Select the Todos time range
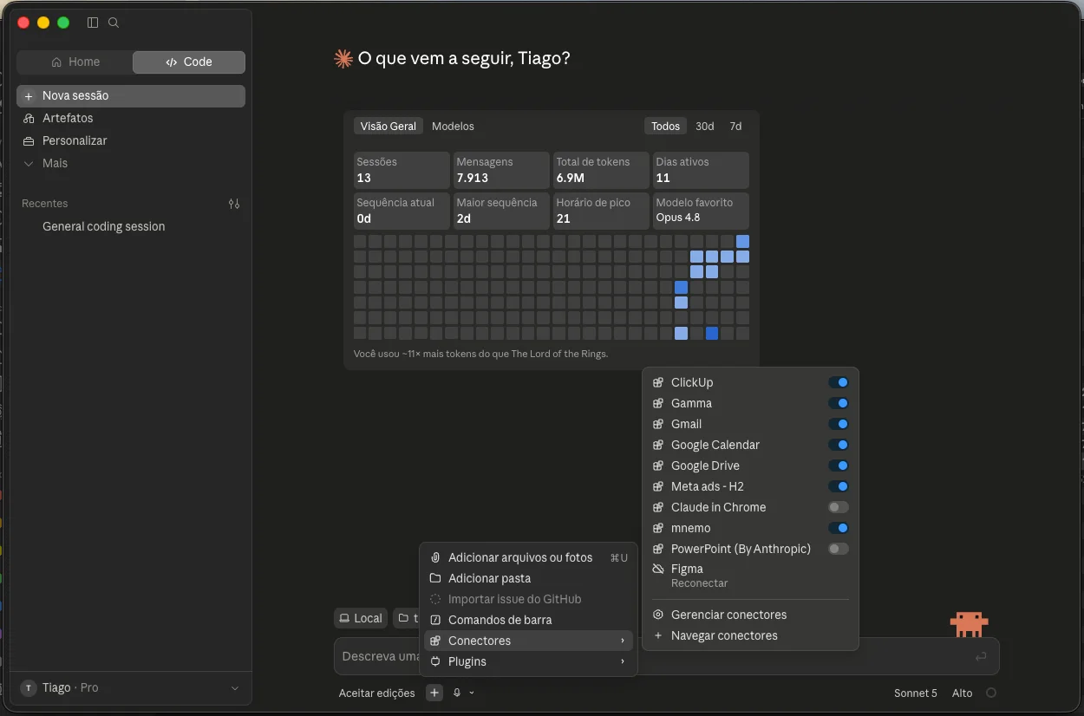The width and height of the screenshot is (1084, 716). coord(666,127)
